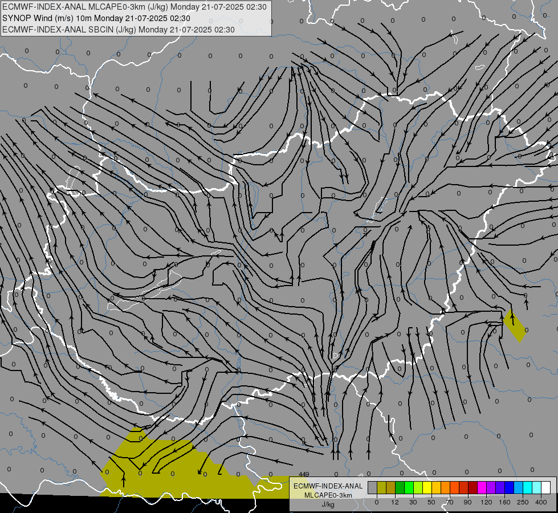Click the pure blue legend swatch

pyautogui.click(x=509, y=487)
